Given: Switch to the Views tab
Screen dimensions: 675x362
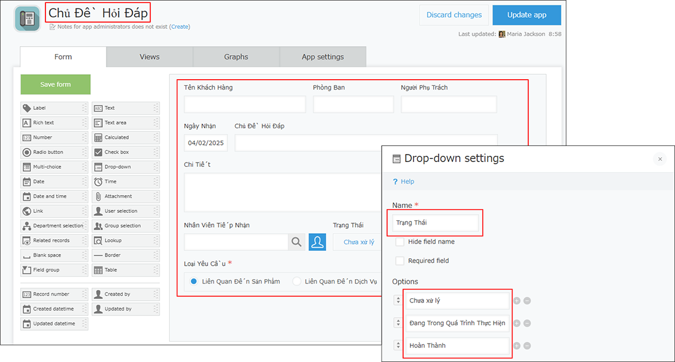Looking at the screenshot, I should tap(149, 56).
